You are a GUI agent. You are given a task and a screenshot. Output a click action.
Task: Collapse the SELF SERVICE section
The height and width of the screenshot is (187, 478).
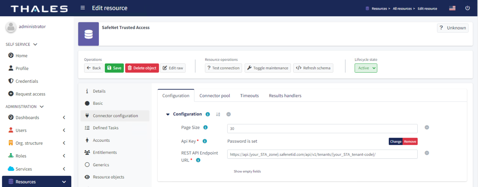tap(35, 44)
